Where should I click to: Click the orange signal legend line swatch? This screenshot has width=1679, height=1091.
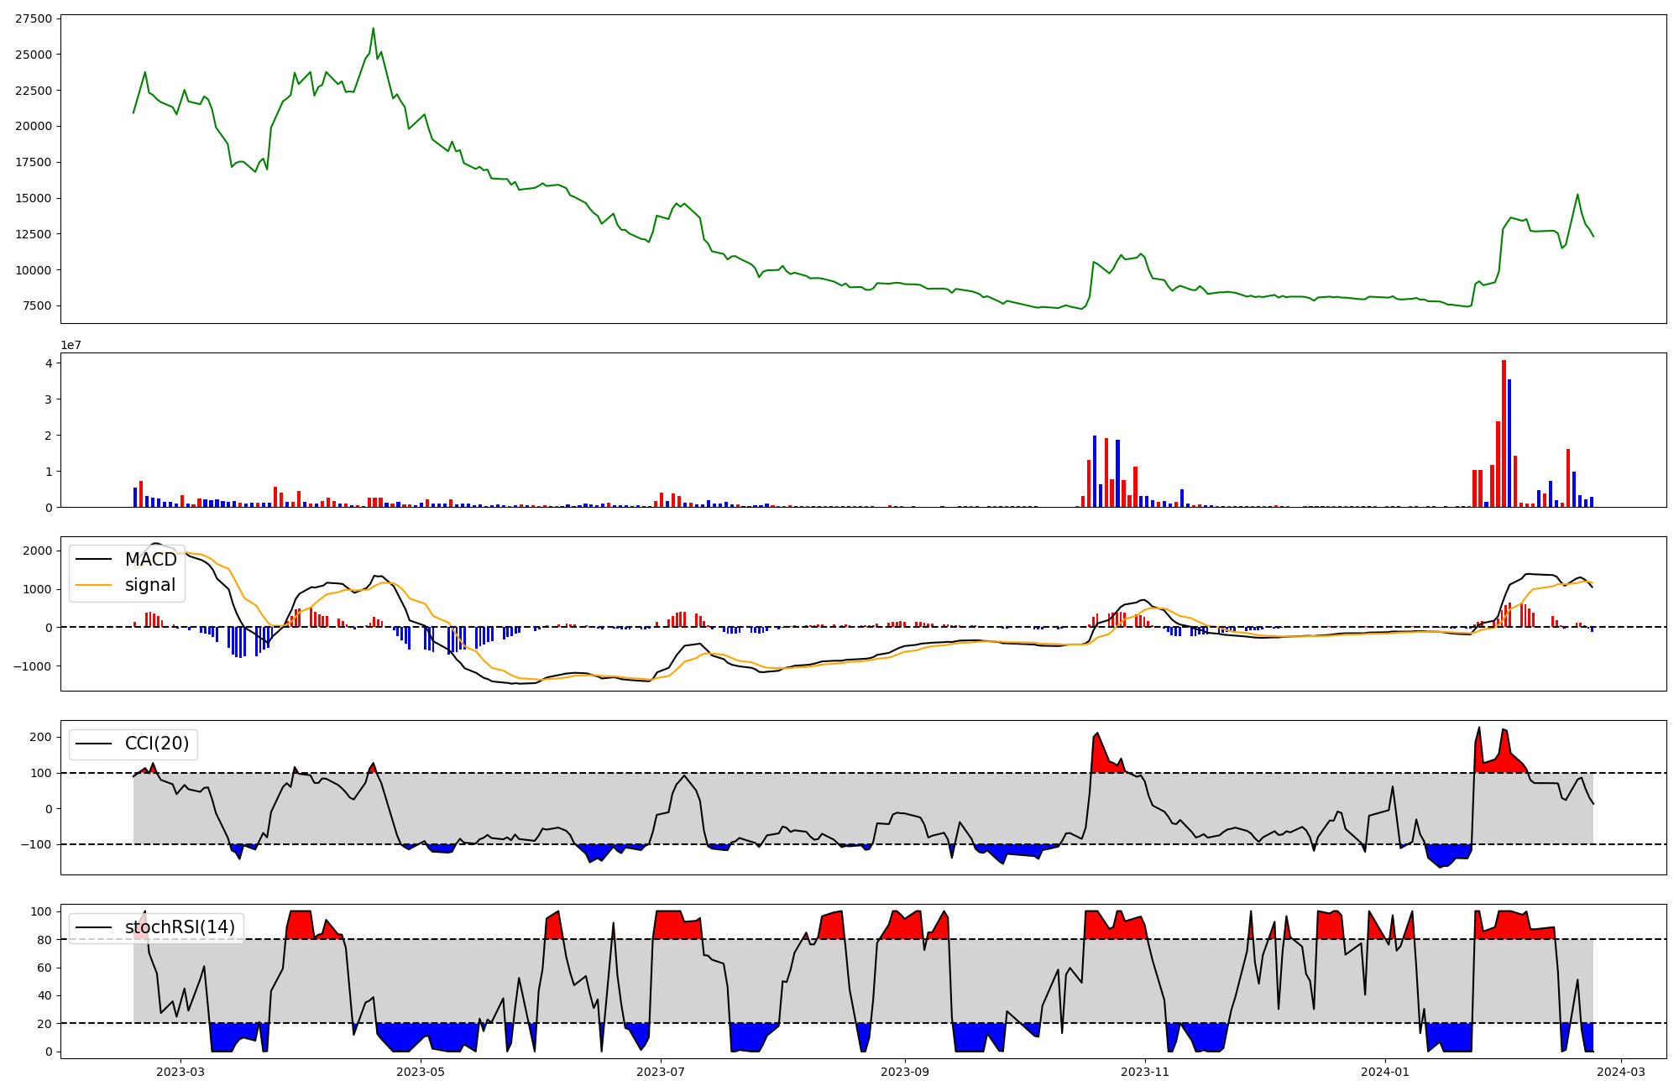93,585
